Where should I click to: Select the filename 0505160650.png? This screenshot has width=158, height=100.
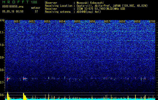click(x=13, y=6)
